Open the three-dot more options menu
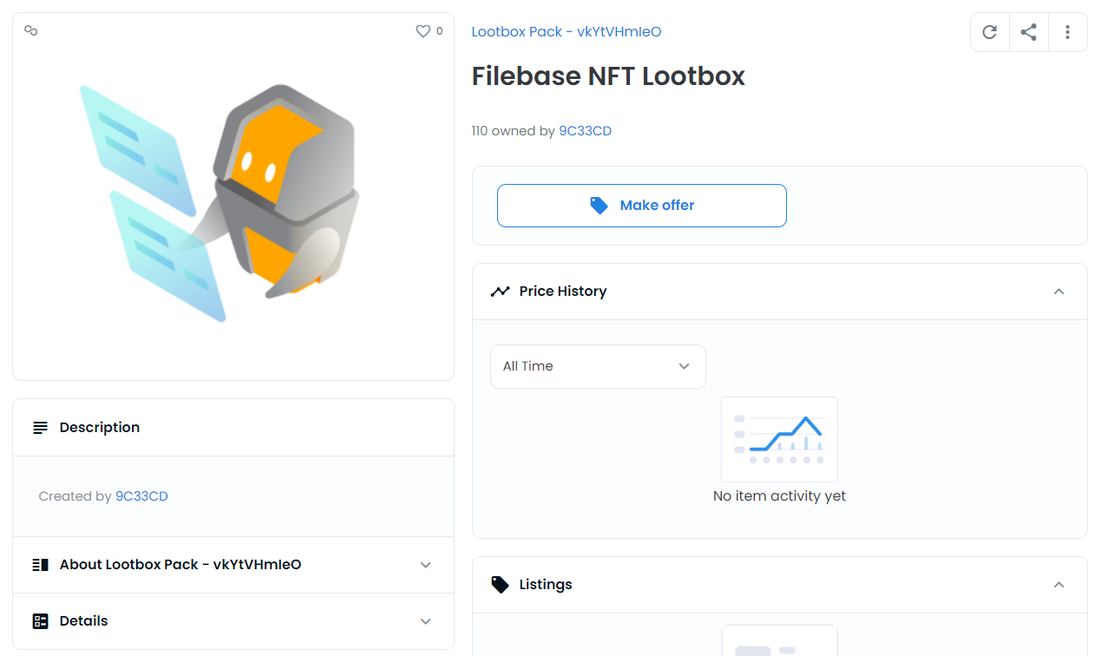The height and width of the screenshot is (656, 1101). (1067, 32)
